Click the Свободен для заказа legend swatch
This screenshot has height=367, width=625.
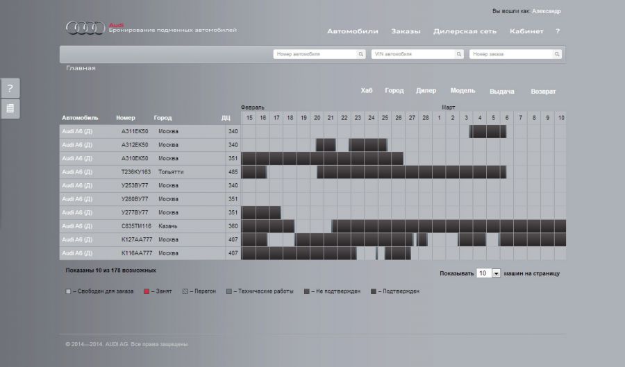tap(68, 291)
